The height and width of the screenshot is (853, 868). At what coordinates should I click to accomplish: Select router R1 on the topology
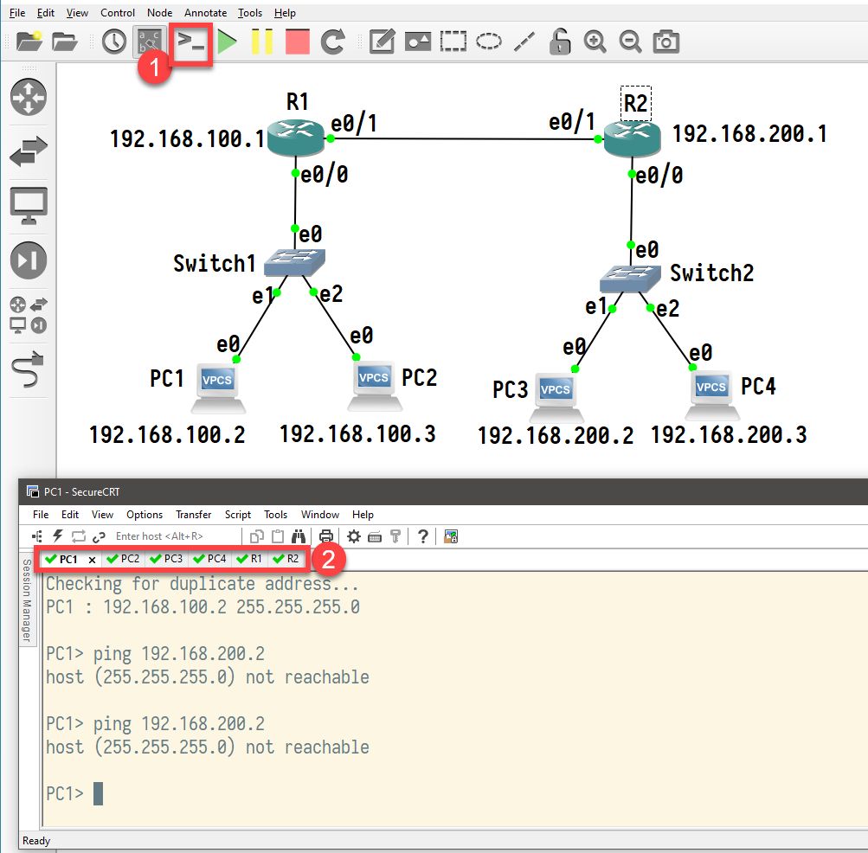tap(296, 138)
